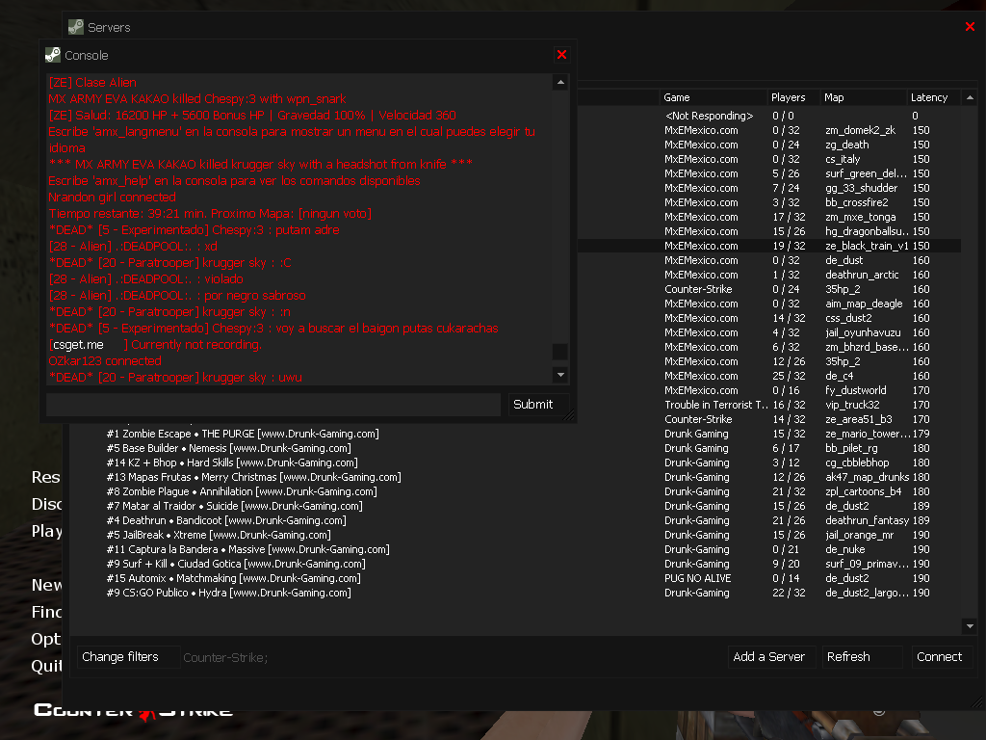Select server with map deathrun_arctic
986x740 pixels.
768,275
